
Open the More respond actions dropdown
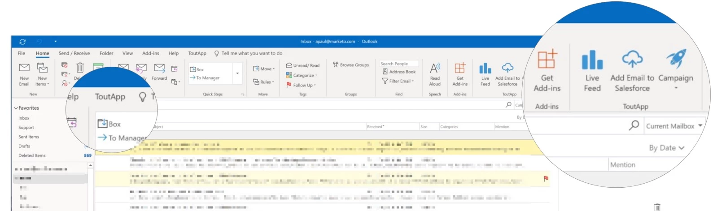coord(176,82)
